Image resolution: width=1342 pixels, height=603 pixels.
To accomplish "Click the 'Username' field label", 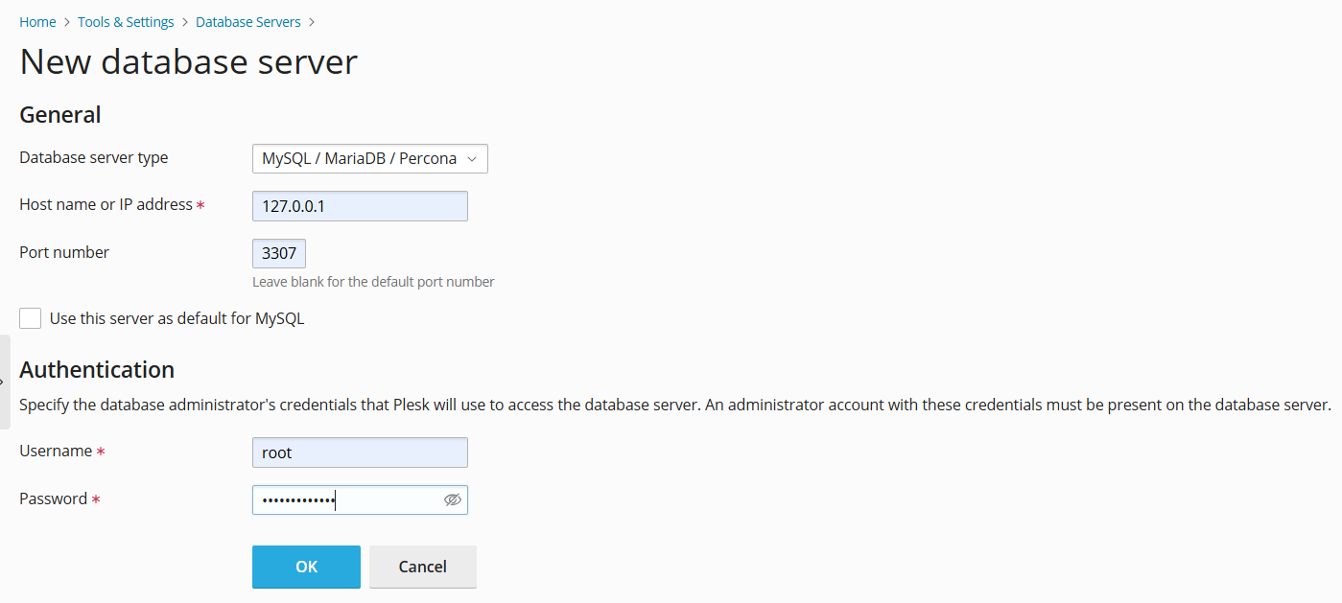I will coord(56,451).
